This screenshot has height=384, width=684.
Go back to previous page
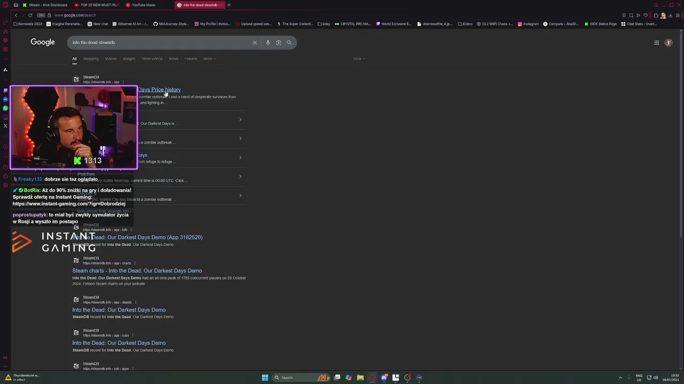pos(16,15)
